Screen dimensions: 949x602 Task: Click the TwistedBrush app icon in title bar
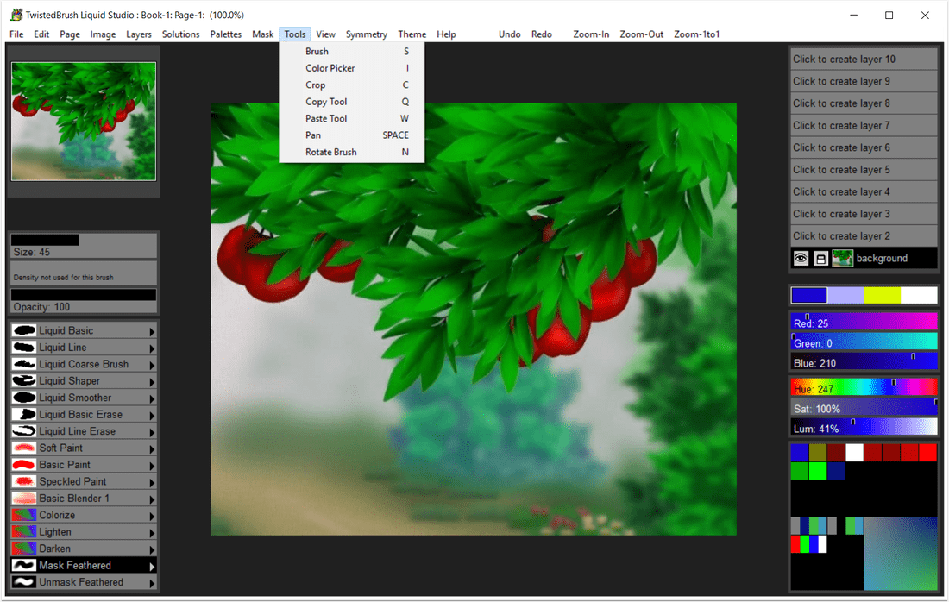[x=16, y=15]
